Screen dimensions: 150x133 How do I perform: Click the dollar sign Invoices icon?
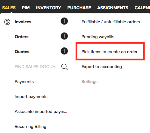[7, 22]
